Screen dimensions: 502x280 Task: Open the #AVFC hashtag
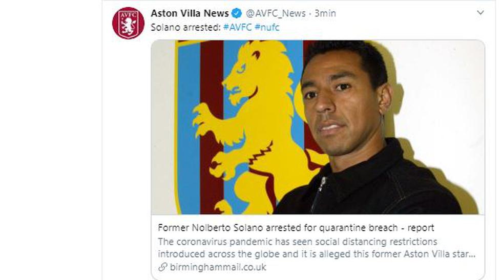[x=237, y=27]
